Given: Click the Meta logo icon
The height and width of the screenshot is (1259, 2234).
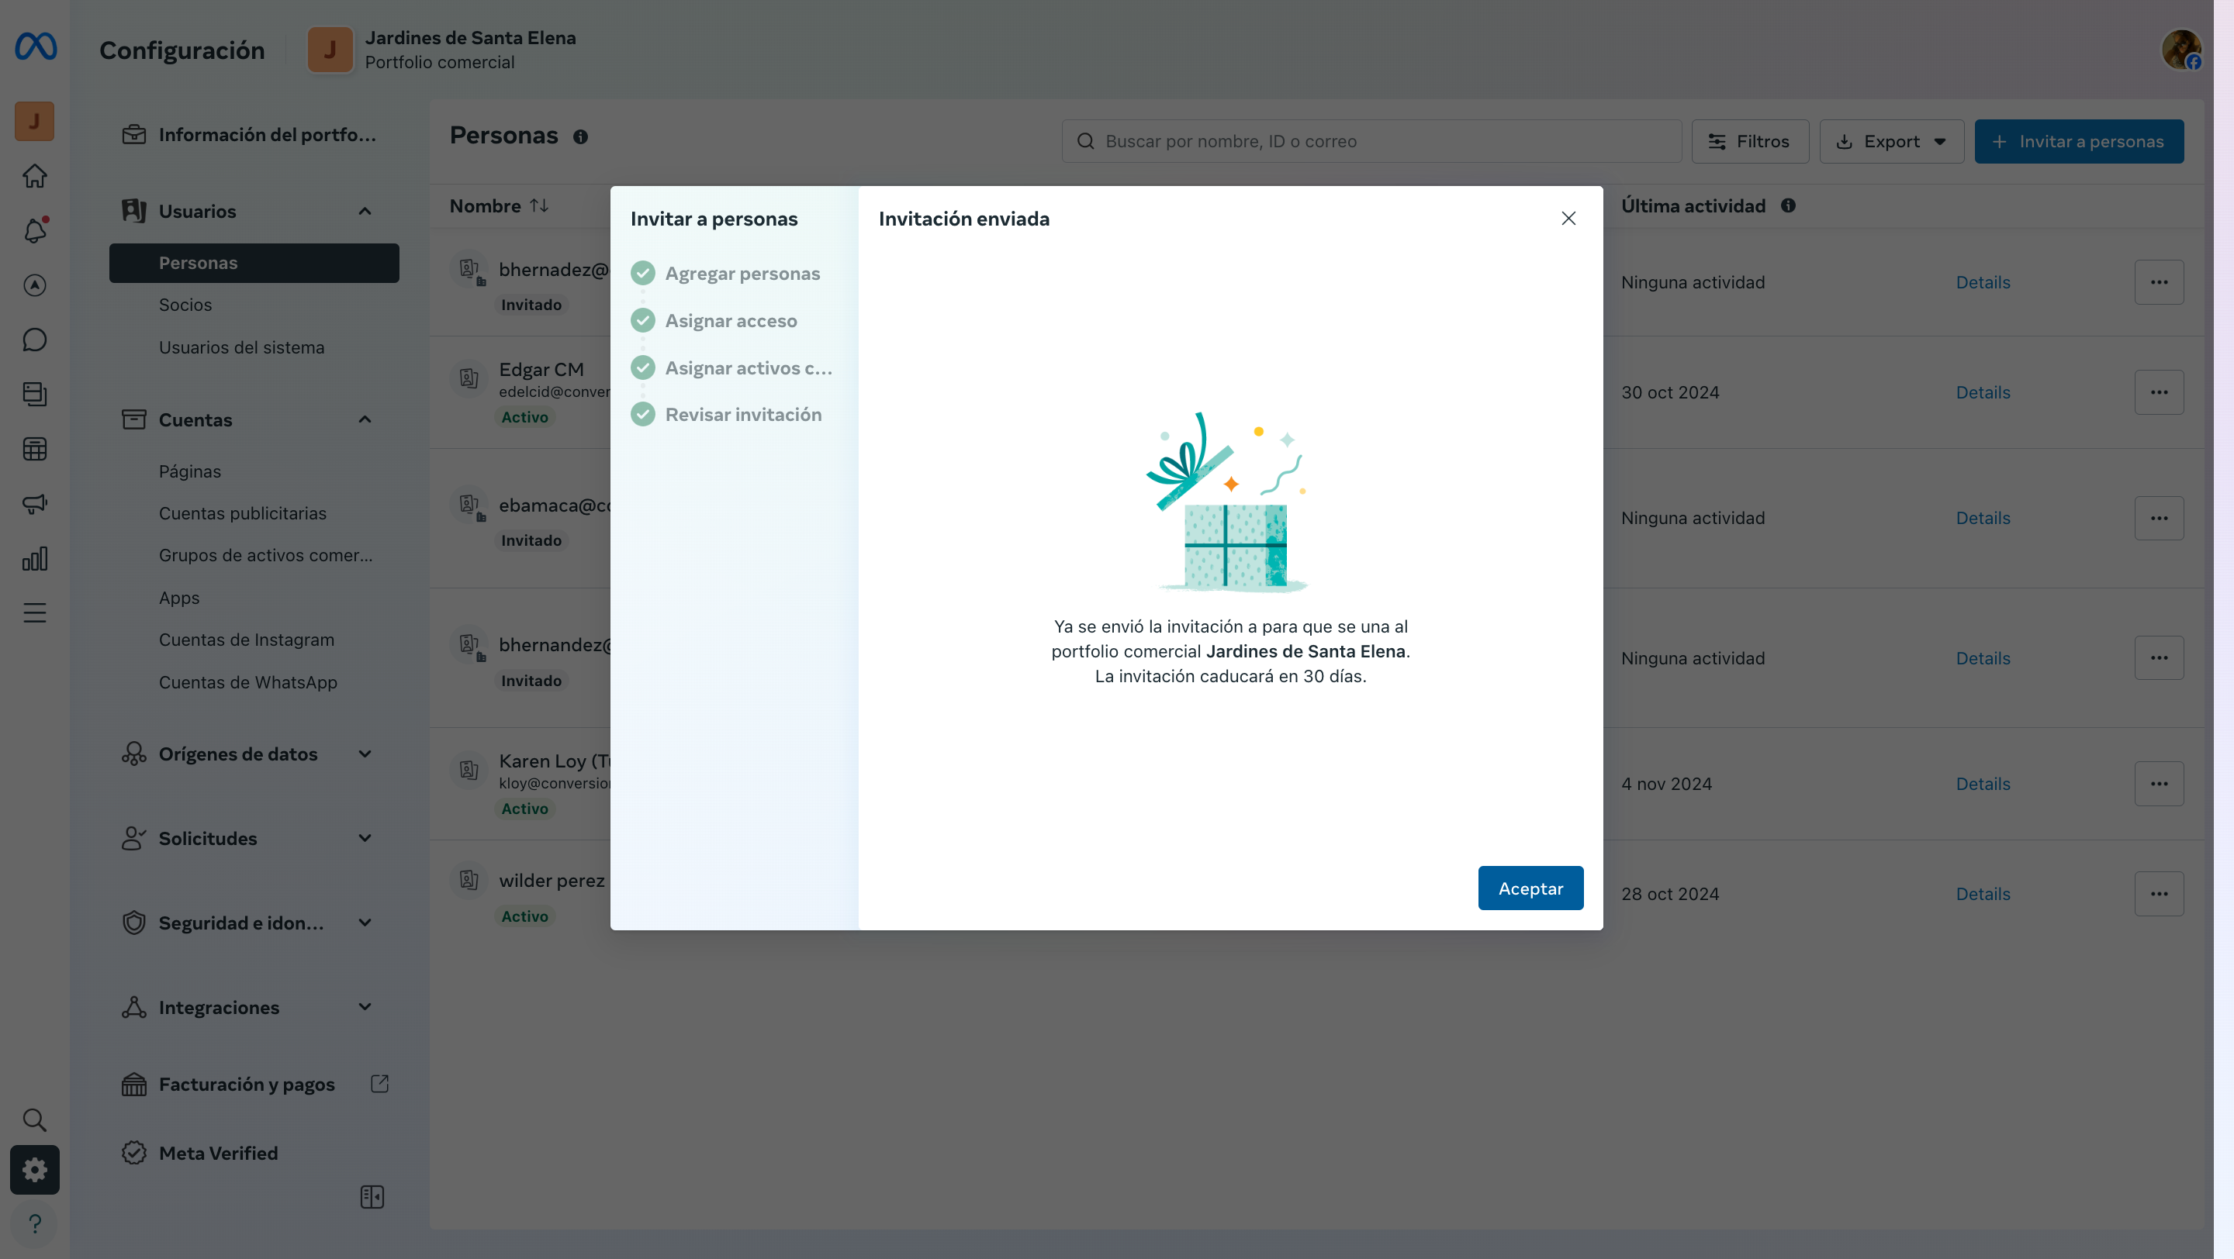Looking at the screenshot, I should click(36, 47).
